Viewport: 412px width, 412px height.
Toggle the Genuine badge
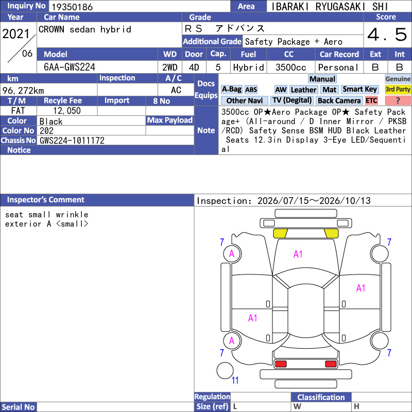(398, 79)
